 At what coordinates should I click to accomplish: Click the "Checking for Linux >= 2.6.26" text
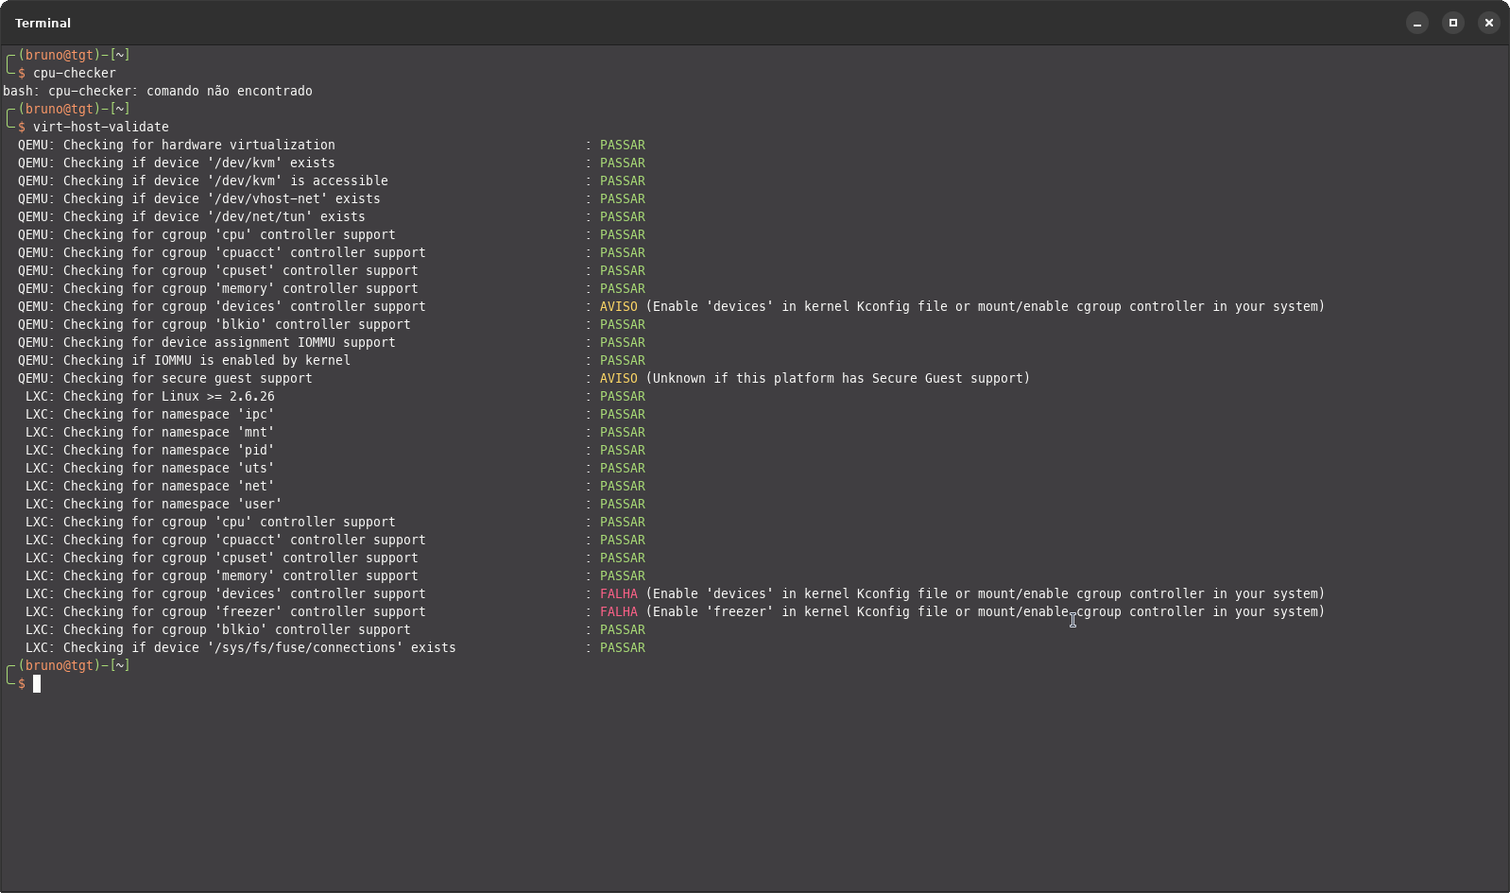point(168,396)
